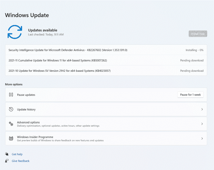Expand Update history chevron arrow
The image size is (214, 170).
[x=202, y=109]
